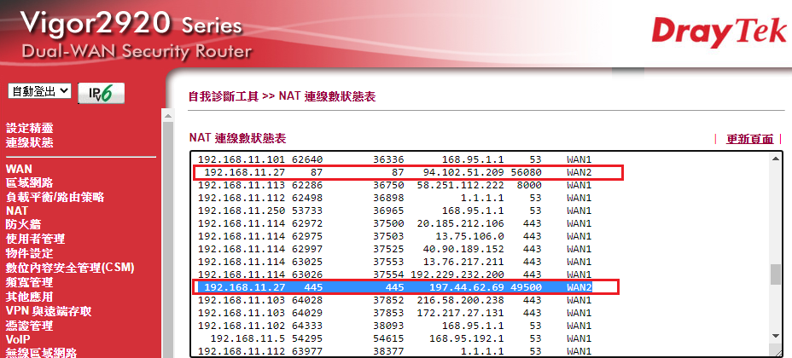
Task: Select row for 192.168.11.112 port 62498
Action: 394,198
